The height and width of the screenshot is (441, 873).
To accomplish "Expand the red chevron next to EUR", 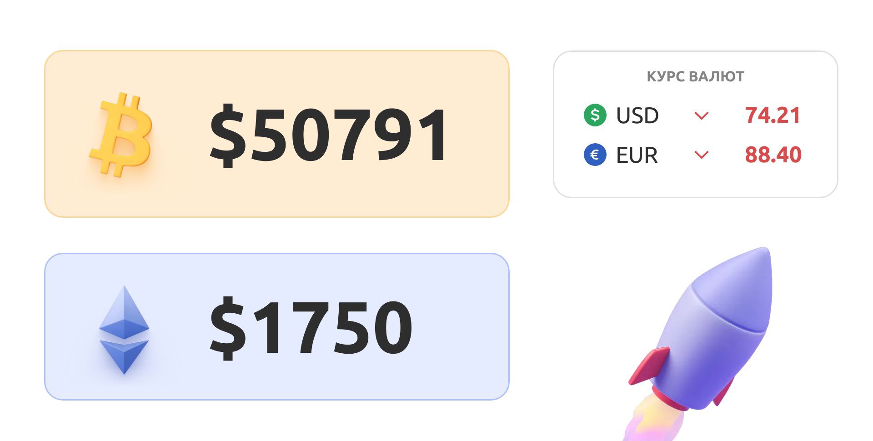I will coord(702,155).
